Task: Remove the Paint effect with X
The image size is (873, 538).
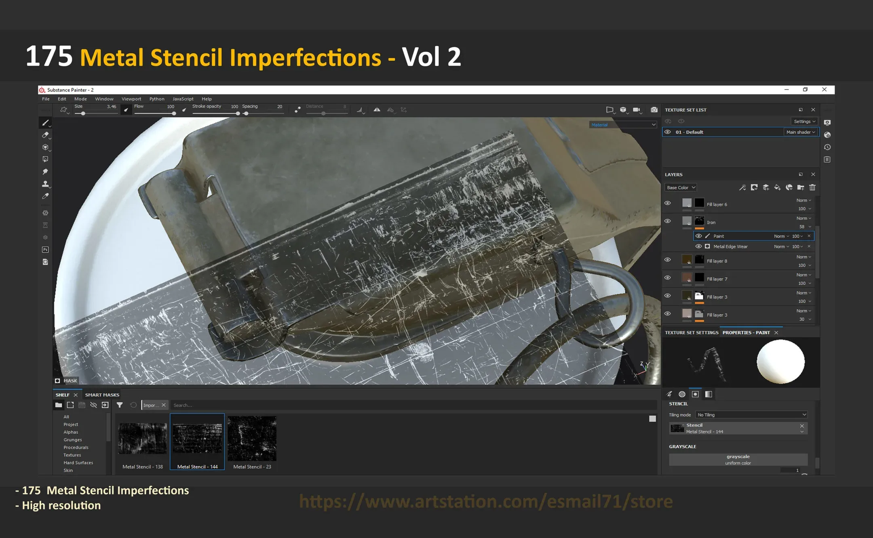Action: 809,236
